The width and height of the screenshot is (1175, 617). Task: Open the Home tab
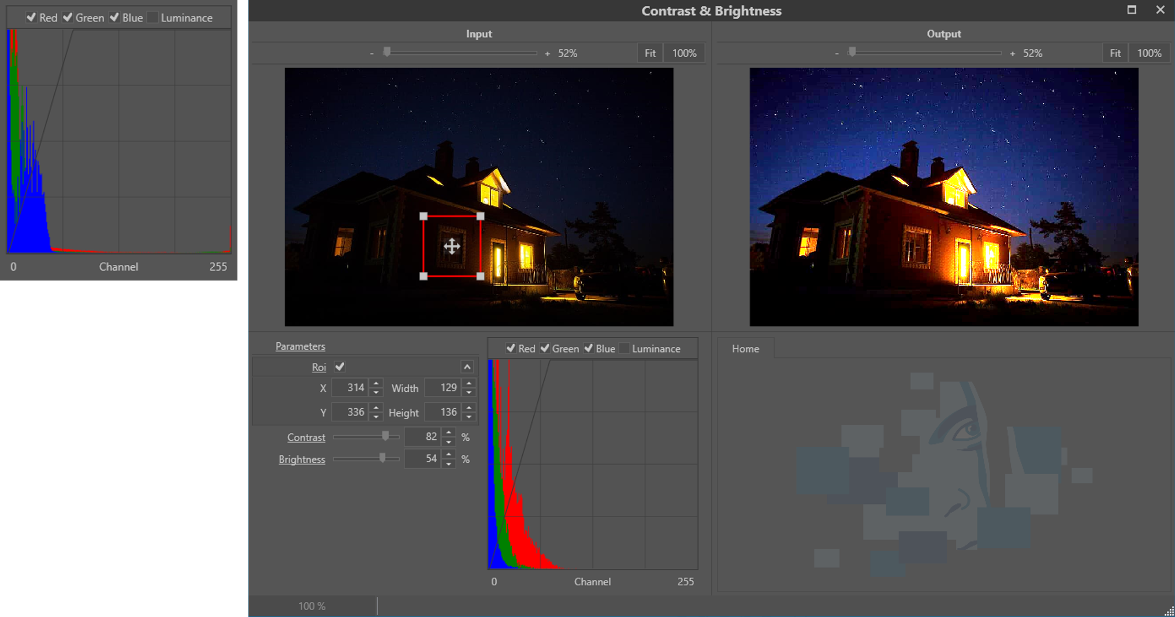pyautogui.click(x=745, y=349)
